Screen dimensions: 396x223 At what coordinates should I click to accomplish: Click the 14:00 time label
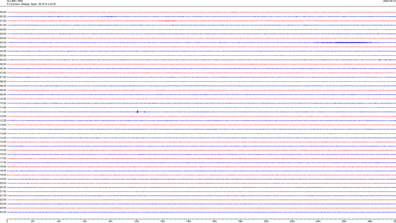[3, 133]
